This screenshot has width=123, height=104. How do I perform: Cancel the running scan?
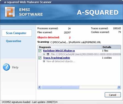[113, 95]
